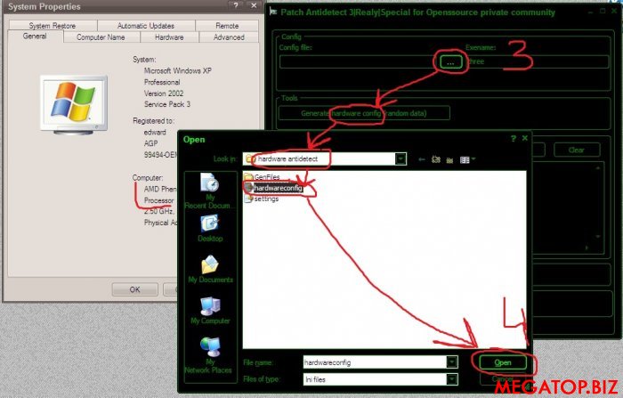Click in the File name input field
This screenshot has width=623, height=398.
pyautogui.click(x=375, y=362)
